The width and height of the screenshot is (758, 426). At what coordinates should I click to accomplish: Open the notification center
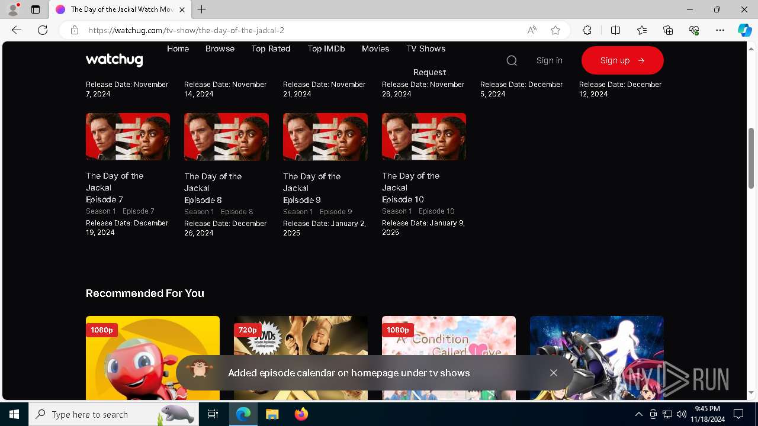point(738,414)
